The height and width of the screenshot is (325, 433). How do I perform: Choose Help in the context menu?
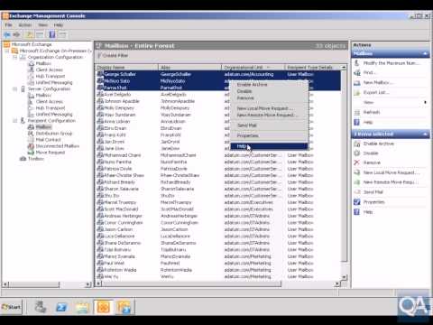click(269, 146)
